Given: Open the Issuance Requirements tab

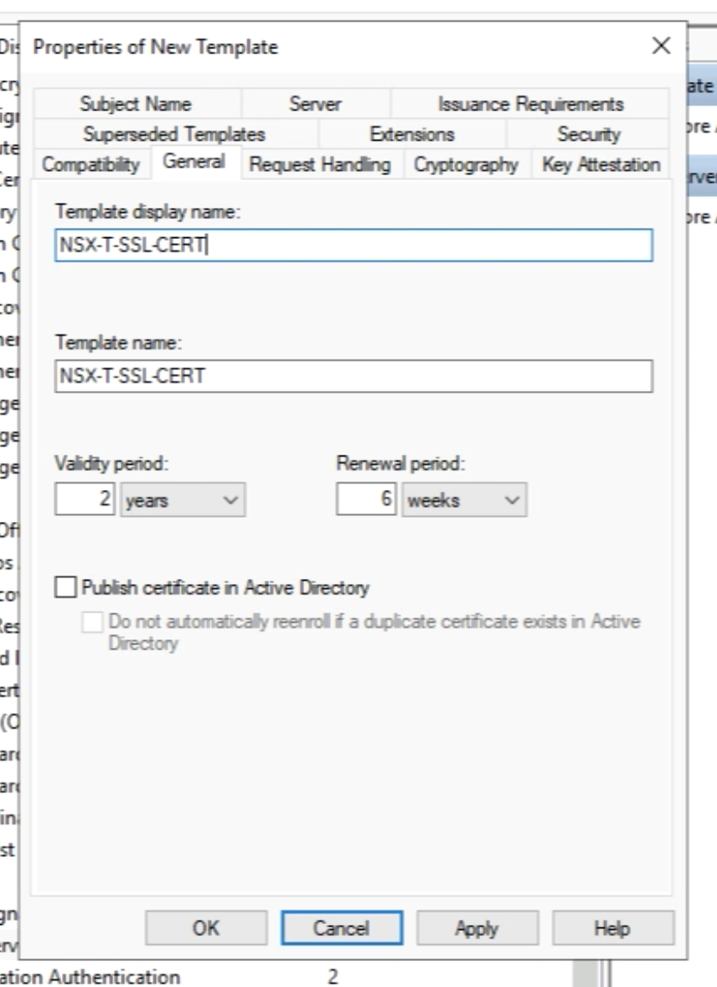Looking at the screenshot, I should pyautogui.click(x=530, y=104).
